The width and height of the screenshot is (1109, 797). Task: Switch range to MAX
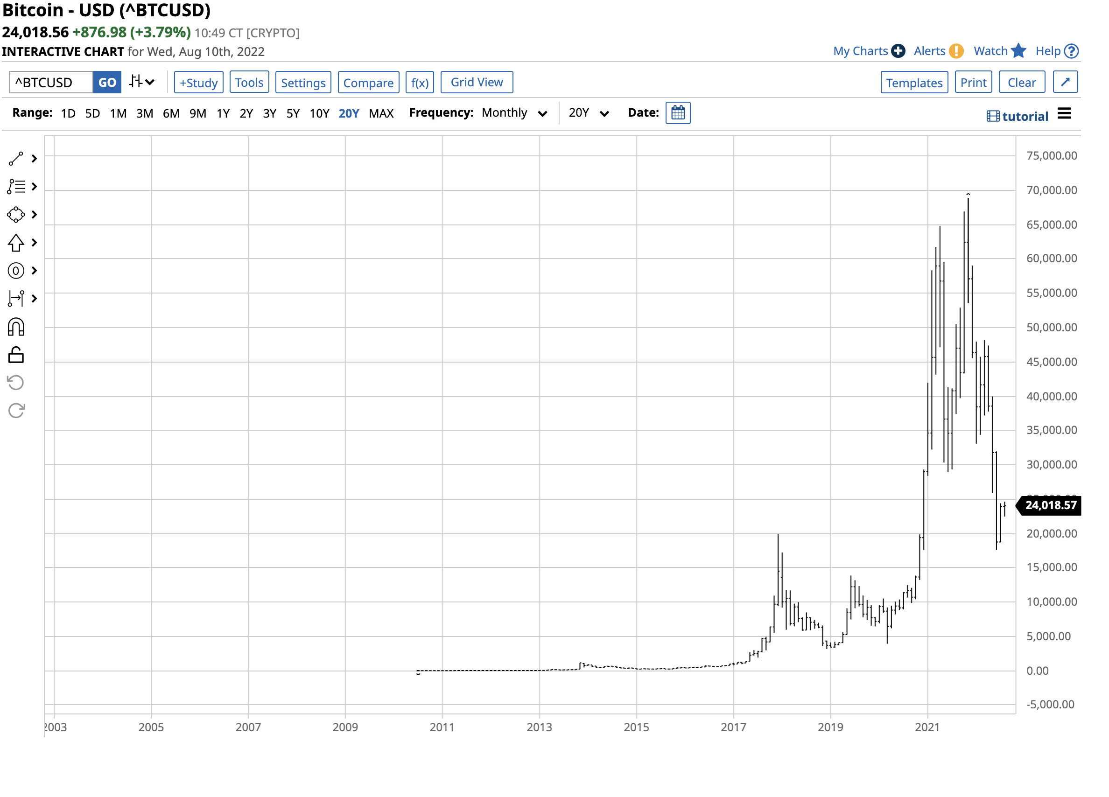coord(381,113)
